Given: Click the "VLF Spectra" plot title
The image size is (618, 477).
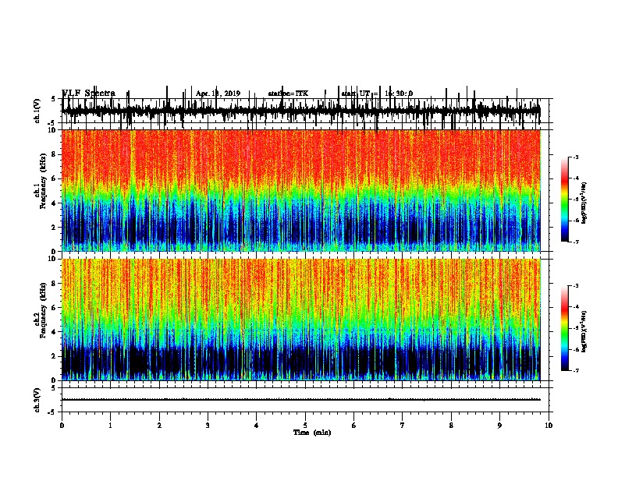Looking at the screenshot, I should (89, 94).
